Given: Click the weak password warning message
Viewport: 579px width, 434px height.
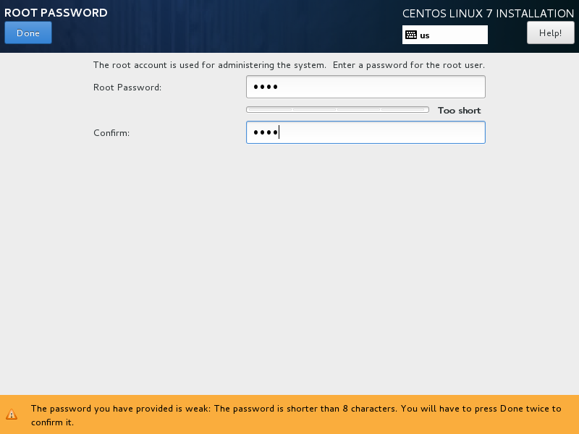Looking at the screenshot, I should [x=296, y=415].
